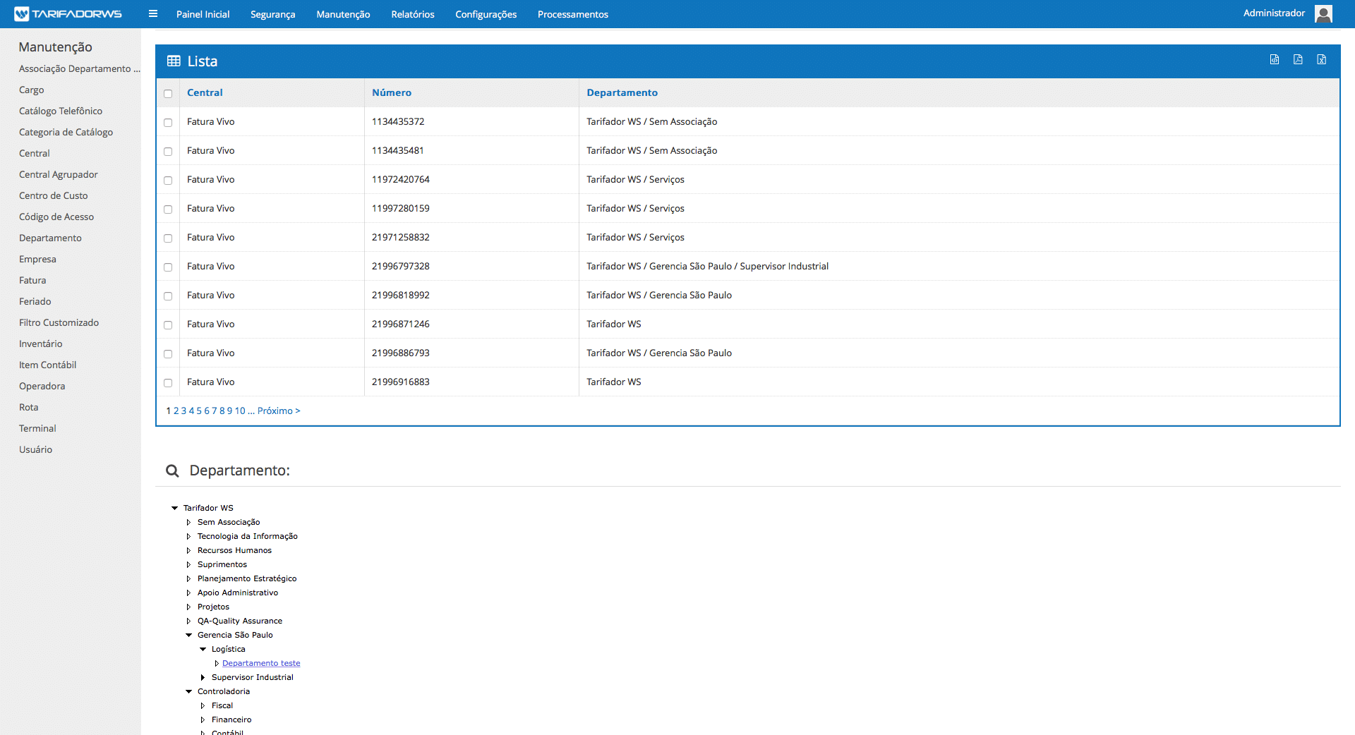
Task: Click the table grid icon beside Lista
Action: 174,61
